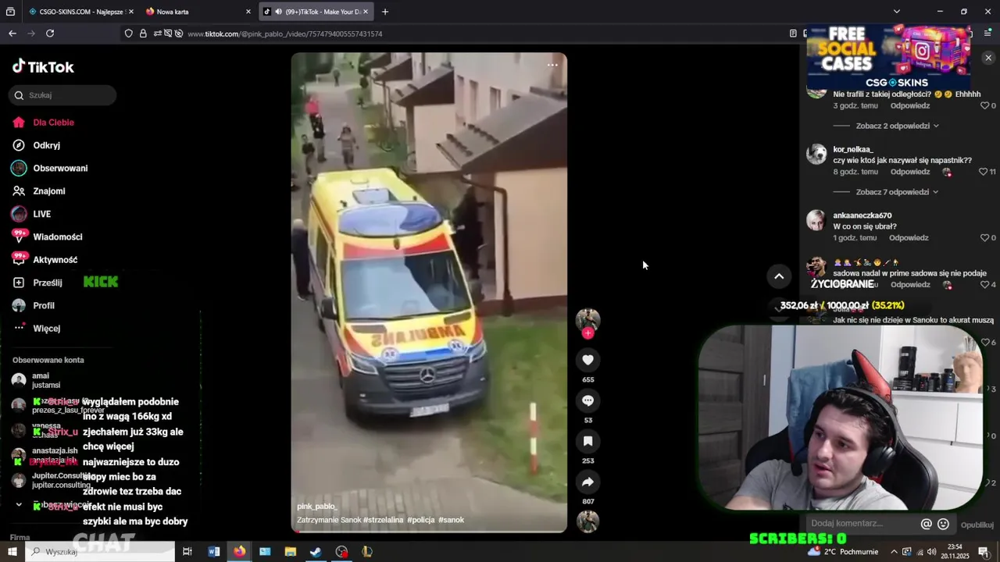Open the weather widget 2°C Pochmurnie
Image resolution: width=1000 pixels, height=562 pixels.
click(845, 552)
